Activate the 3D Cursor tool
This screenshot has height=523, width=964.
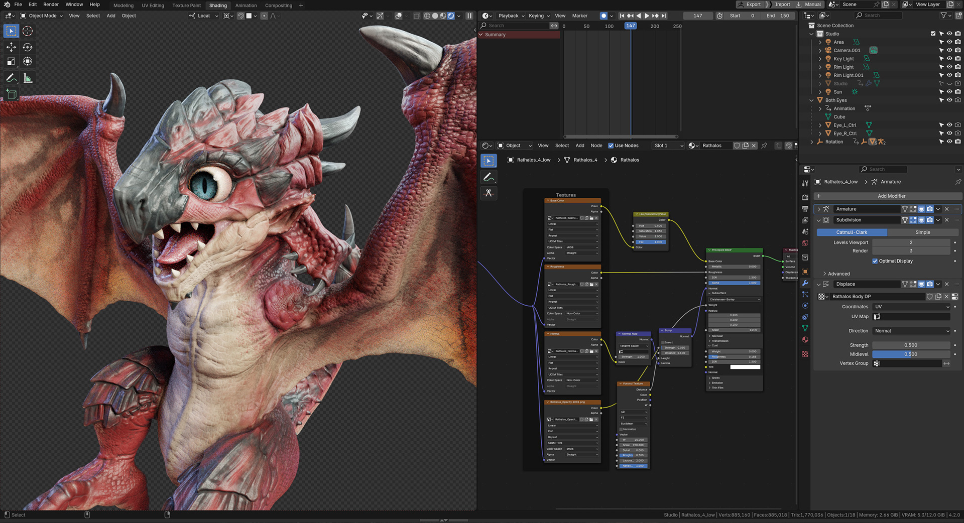click(28, 31)
